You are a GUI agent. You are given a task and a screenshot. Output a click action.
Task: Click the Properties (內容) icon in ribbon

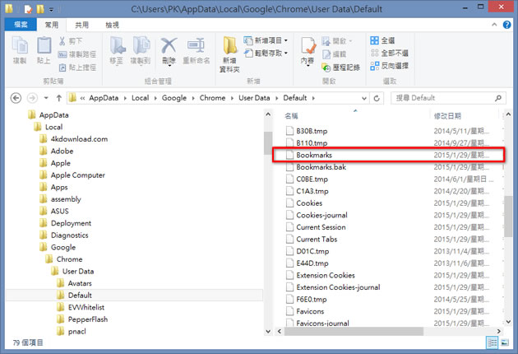307,49
